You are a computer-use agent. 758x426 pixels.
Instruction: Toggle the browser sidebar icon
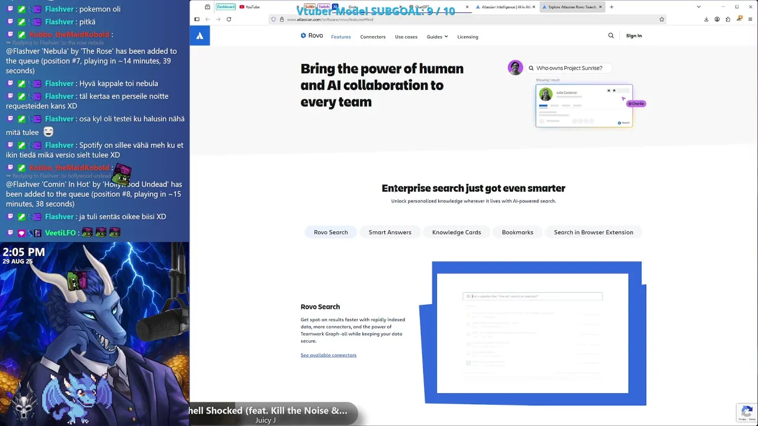pos(197,19)
